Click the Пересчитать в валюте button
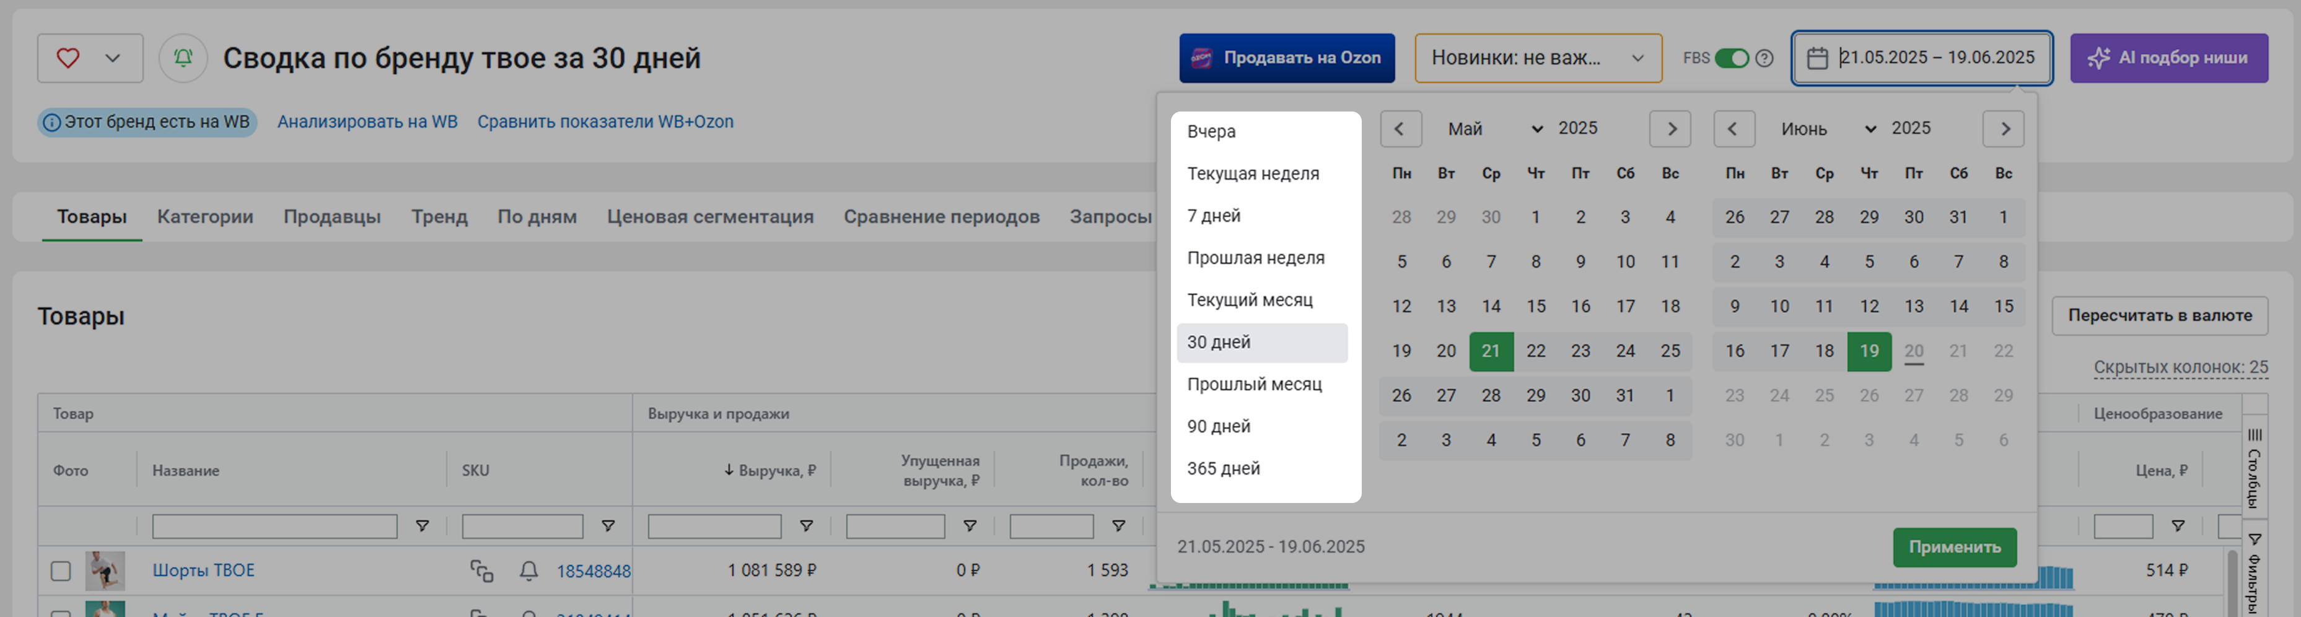2301x617 pixels. 2159,315
